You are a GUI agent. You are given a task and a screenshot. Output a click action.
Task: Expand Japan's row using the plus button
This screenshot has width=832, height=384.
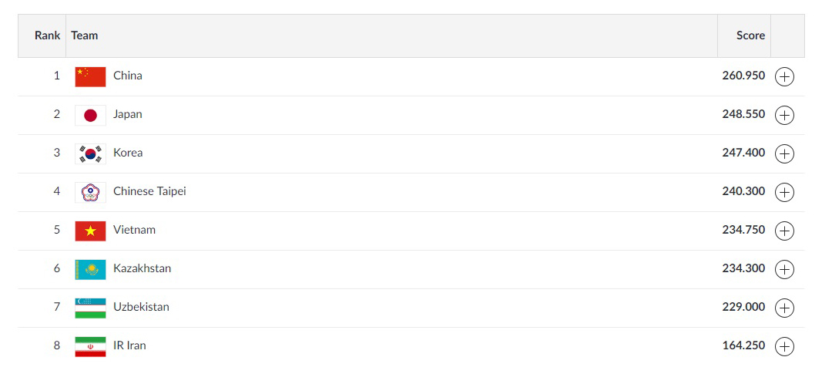coord(784,115)
